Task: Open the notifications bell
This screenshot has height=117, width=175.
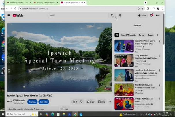Action: pyautogui.click(x=151, y=16)
